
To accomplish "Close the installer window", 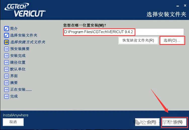I will click(x=185, y=6).
